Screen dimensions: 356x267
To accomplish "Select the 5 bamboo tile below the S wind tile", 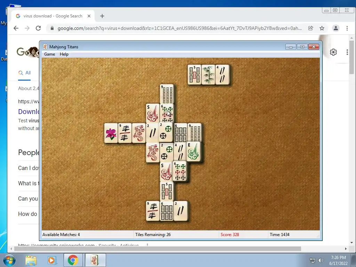I will click(x=167, y=192).
